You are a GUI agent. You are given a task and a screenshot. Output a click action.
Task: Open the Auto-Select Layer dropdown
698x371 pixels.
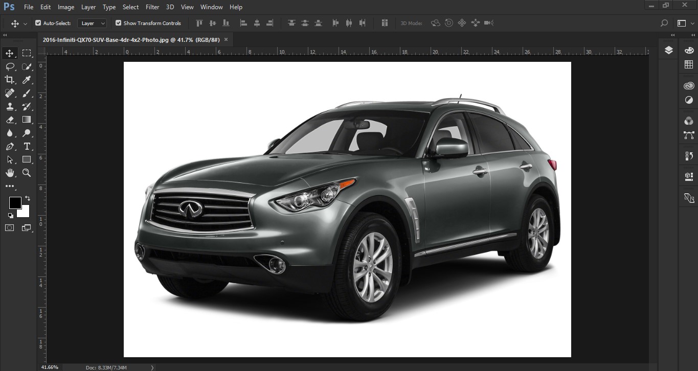pos(92,23)
